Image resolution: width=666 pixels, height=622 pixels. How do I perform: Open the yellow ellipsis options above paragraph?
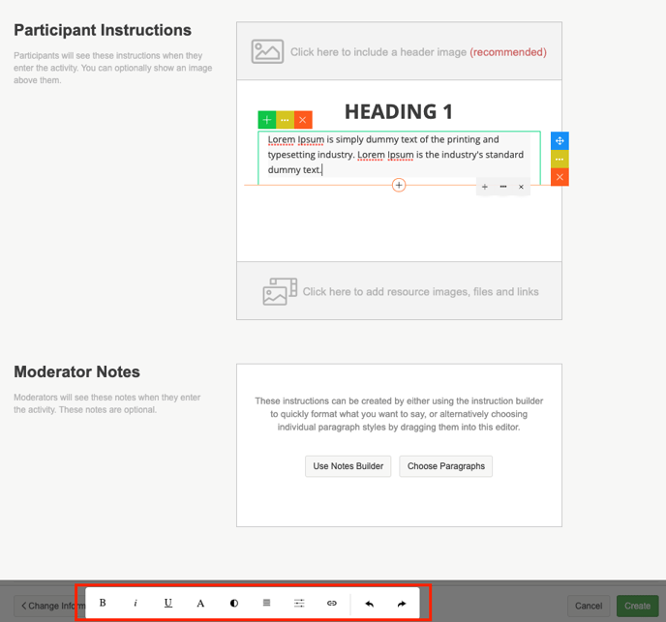pos(285,120)
